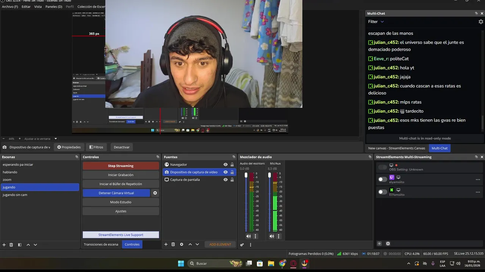Zoom in the preview with the plus icon
Screen dimensions: 485x272
click(x=20, y=139)
